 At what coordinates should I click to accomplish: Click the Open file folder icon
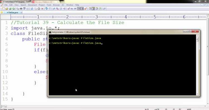pos(6,9)
